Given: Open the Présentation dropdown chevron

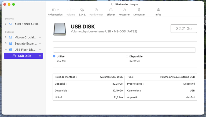Looking at the screenshot, I should (58, 10).
